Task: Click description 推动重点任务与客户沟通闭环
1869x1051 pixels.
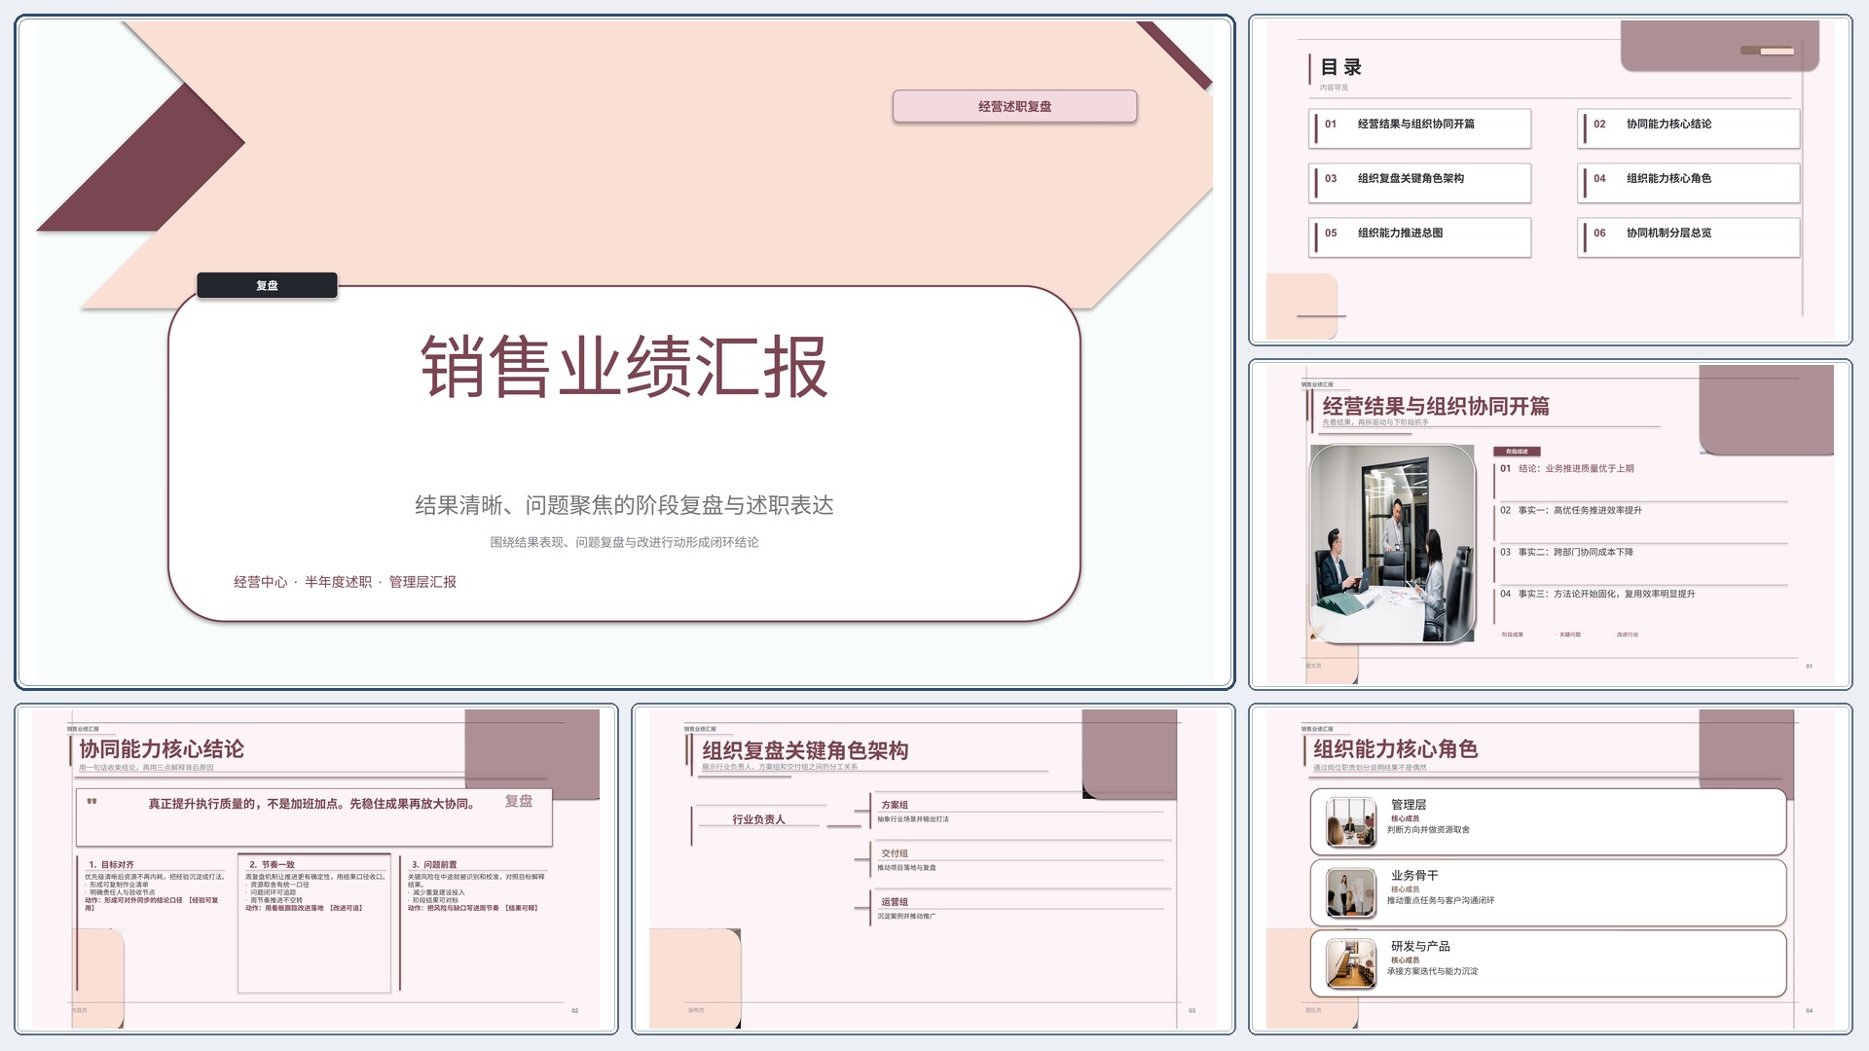Action: pos(1441,901)
